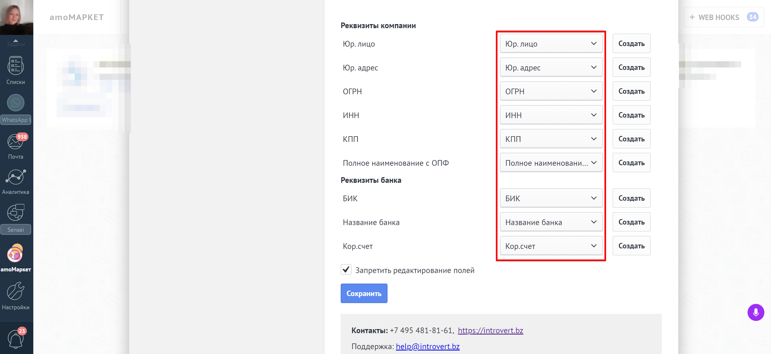Open the Списки section icon
This screenshot has width=771, height=354.
click(15, 66)
